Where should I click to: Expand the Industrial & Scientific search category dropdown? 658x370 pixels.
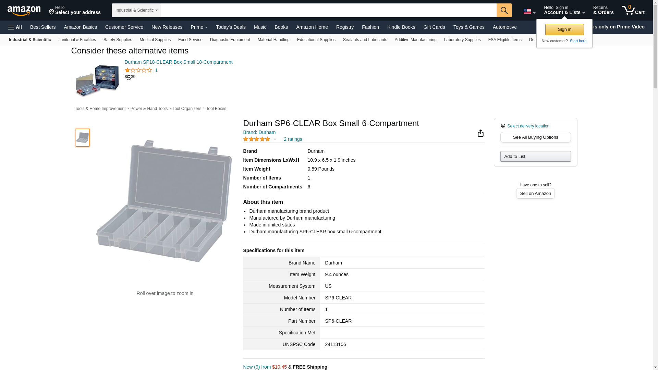(136, 10)
